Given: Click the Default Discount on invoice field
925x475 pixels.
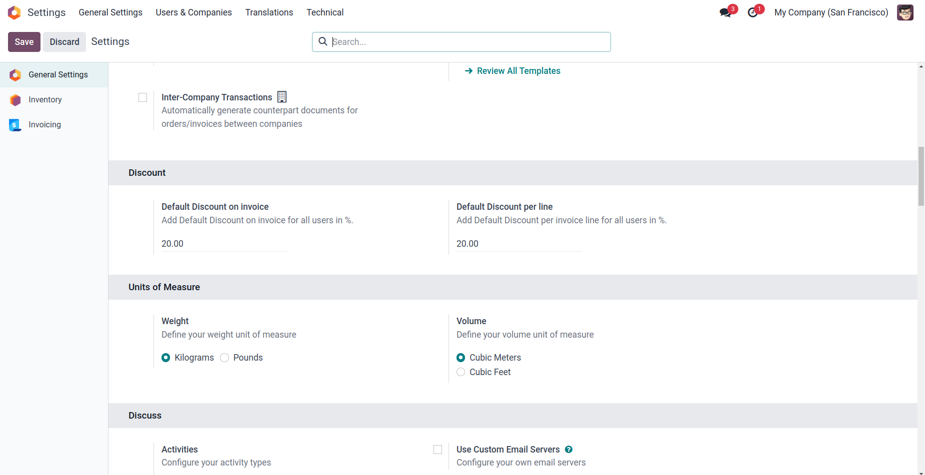Looking at the screenshot, I should (223, 244).
